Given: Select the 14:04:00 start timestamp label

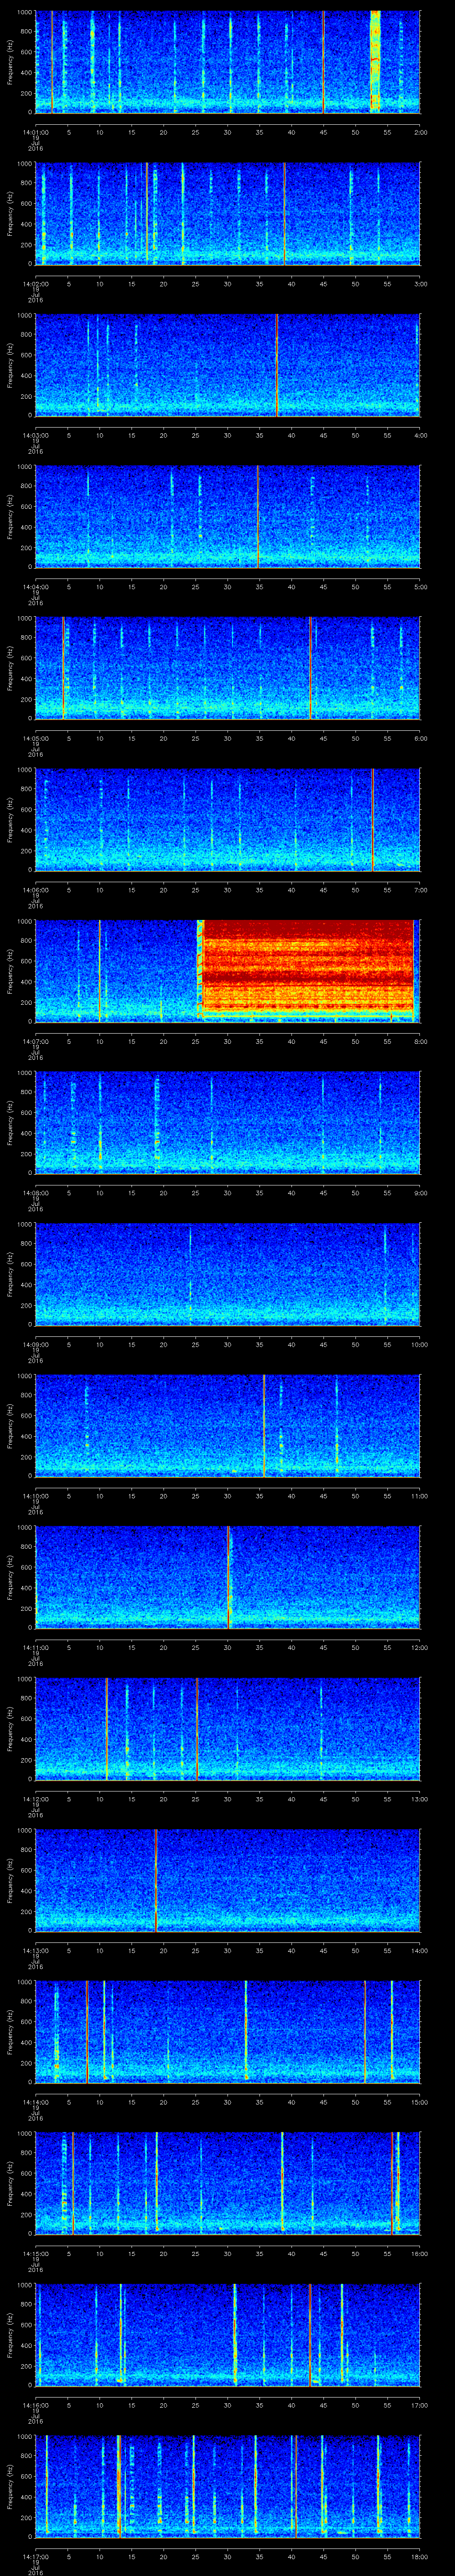Looking at the screenshot, I should [35, 586].
